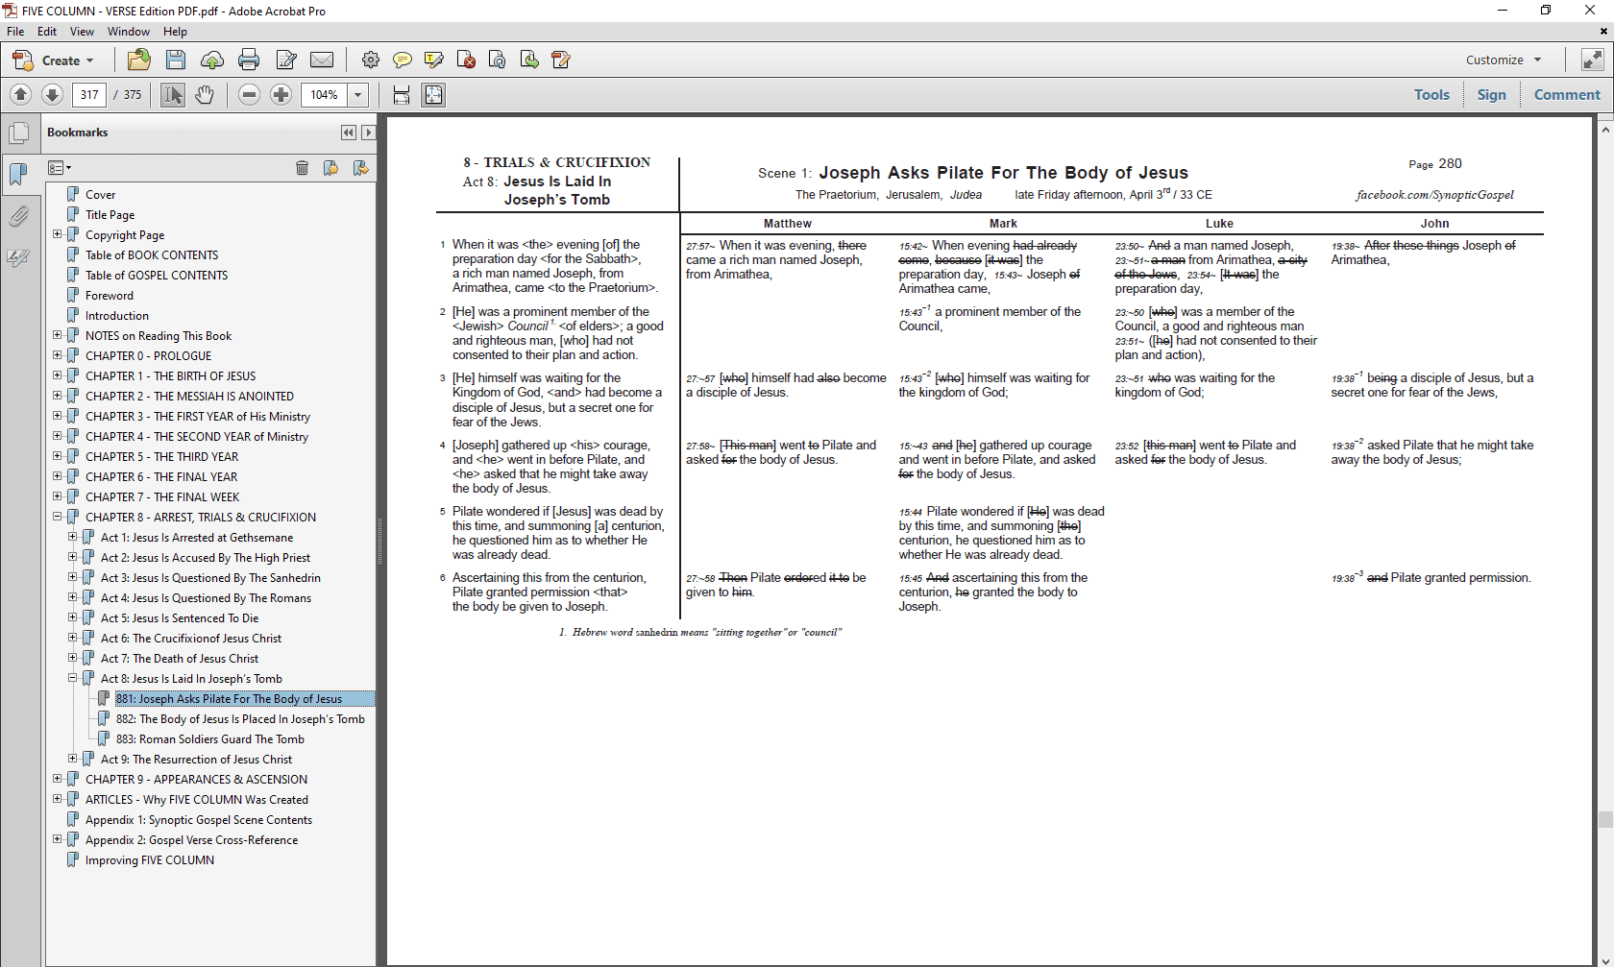1614x967 pixels.
Task: Open the Tools pane
Action: tap(1431, 94)
